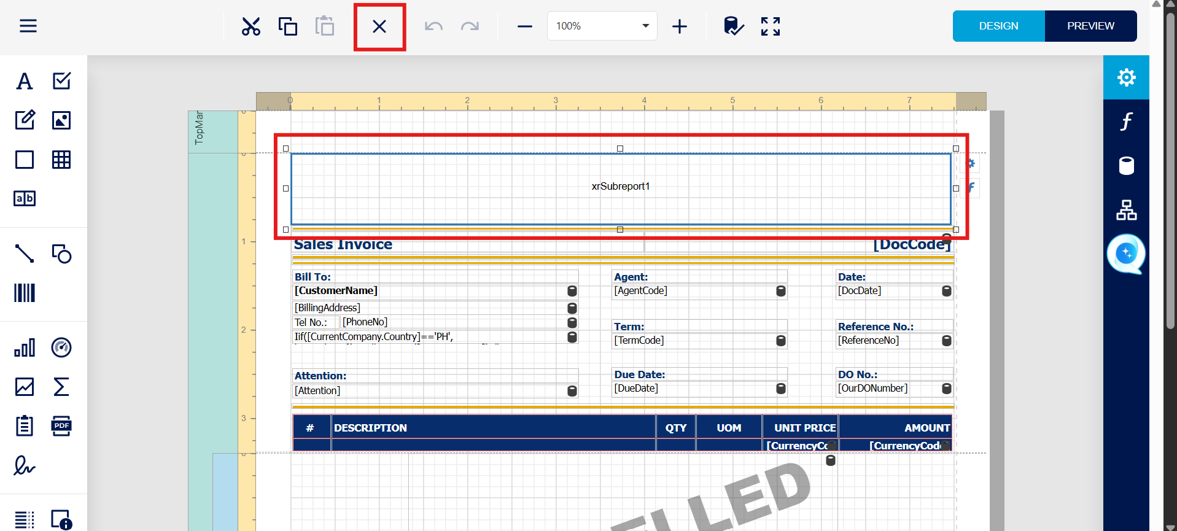The width and height of the screenshot is (1177, 531).
Task: Select the Label (A) control tool
Action: (x=25, y=81)
